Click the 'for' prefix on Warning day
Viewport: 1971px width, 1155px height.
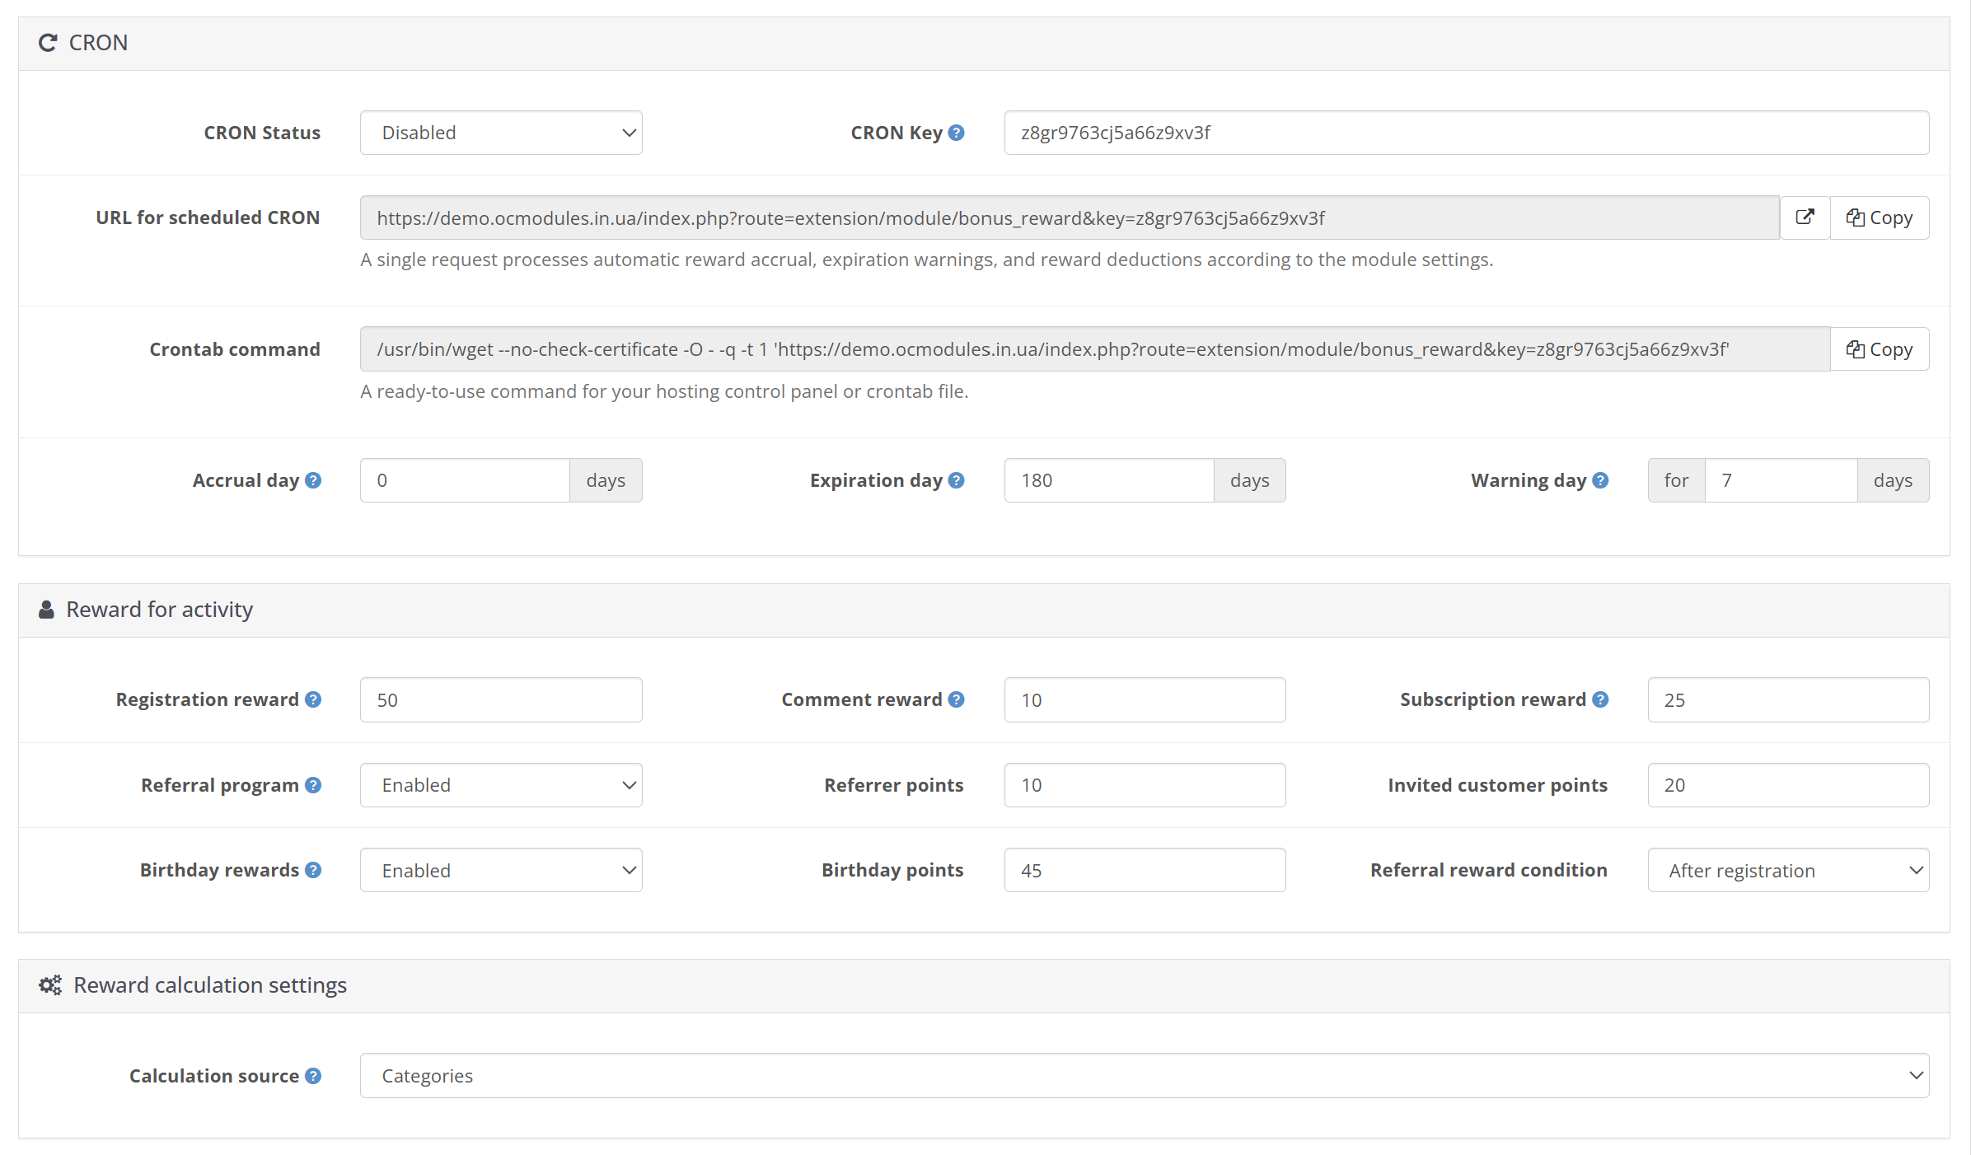[x=1676, y=480]
